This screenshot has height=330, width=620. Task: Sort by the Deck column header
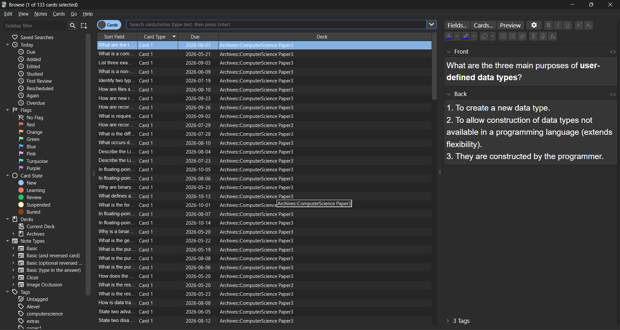pyautogui.click(x=325, y=37)
